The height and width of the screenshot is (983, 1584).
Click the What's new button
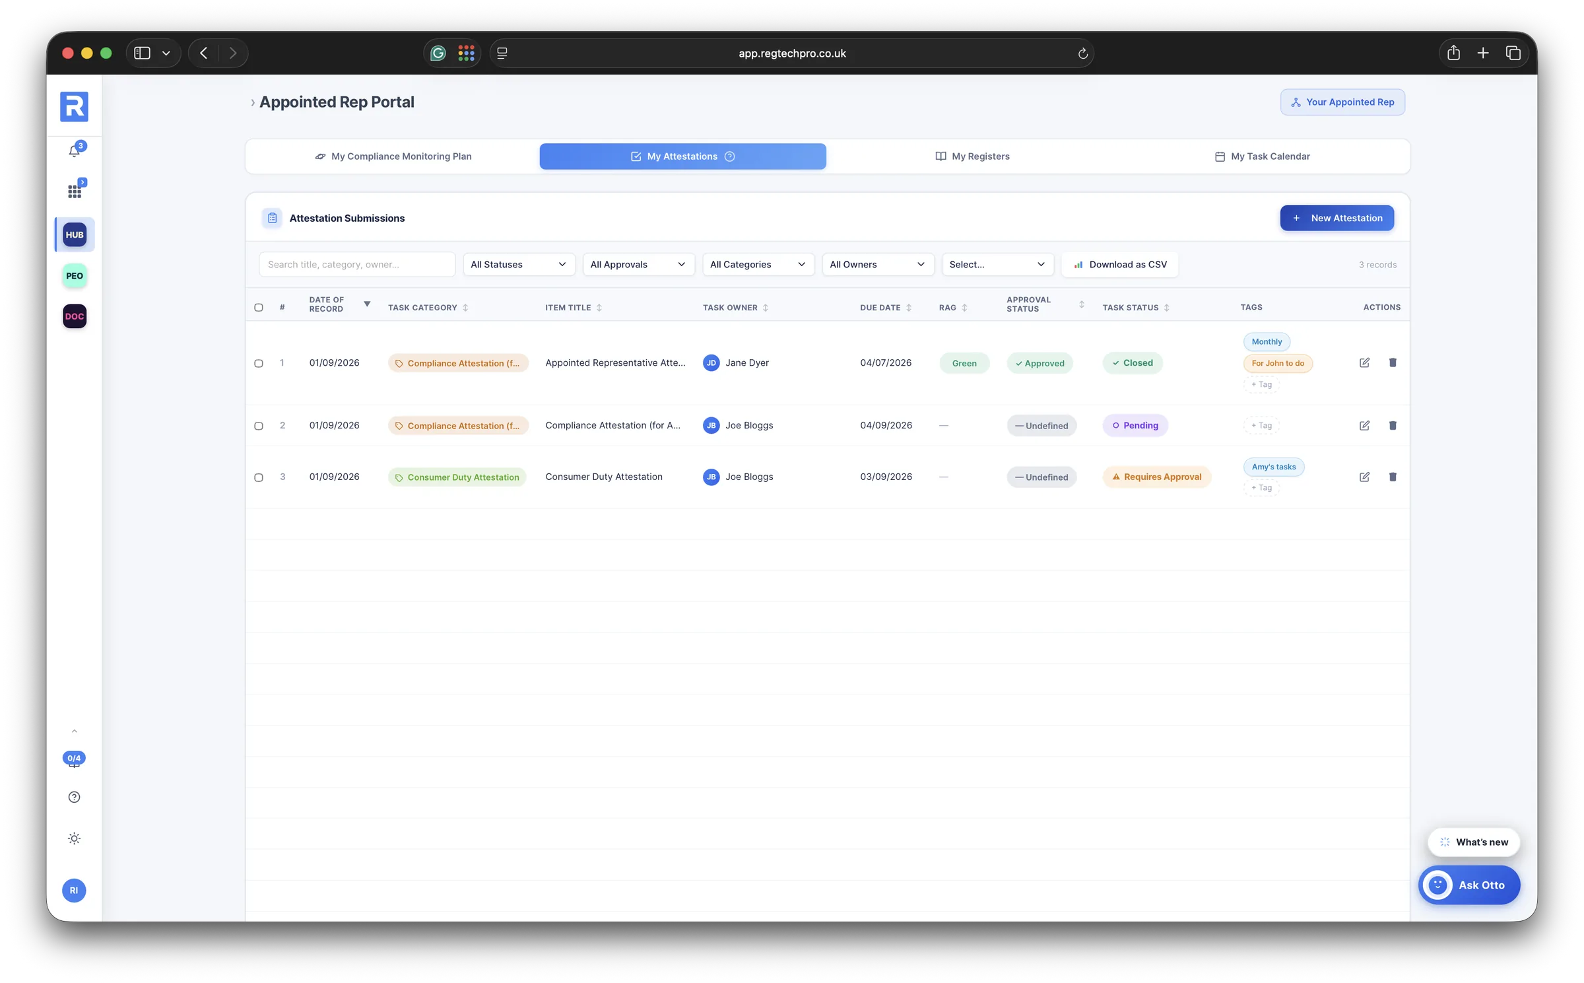pos(1474,842)
